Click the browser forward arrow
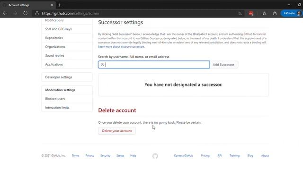The width and height of the screenshot is (303, 170). pyautogui.click(x=15, y=13)
